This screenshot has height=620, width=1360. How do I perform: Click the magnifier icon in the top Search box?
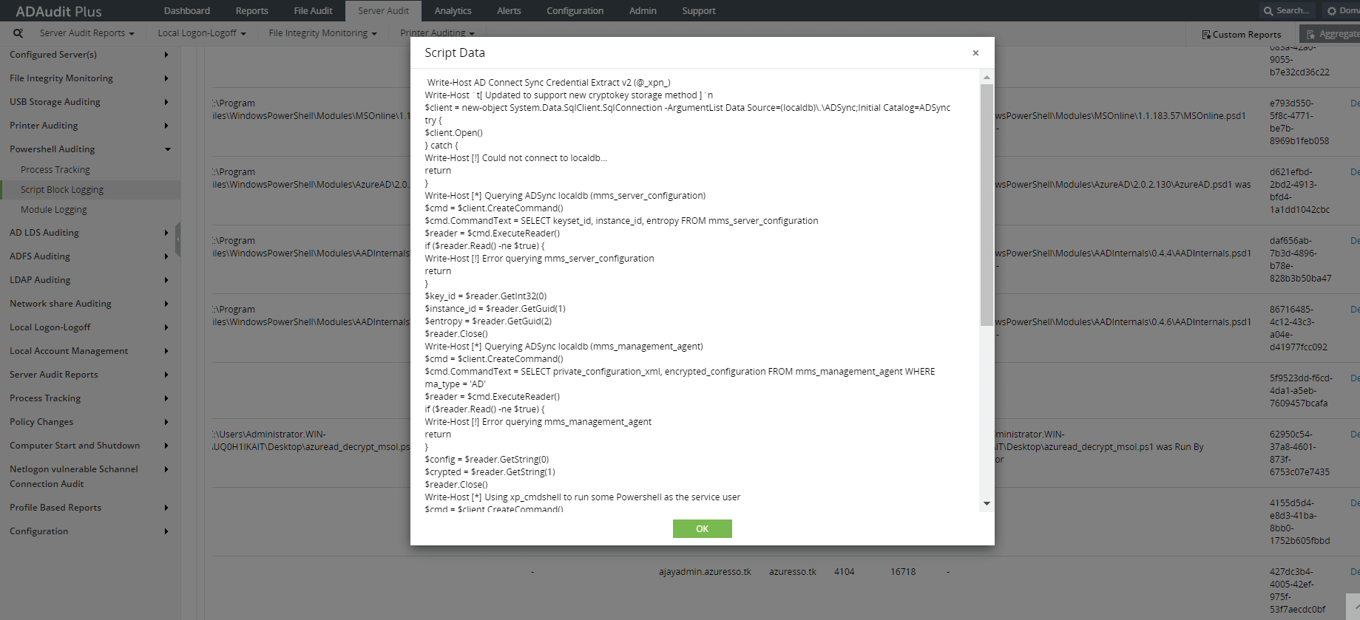(1268, 11)
